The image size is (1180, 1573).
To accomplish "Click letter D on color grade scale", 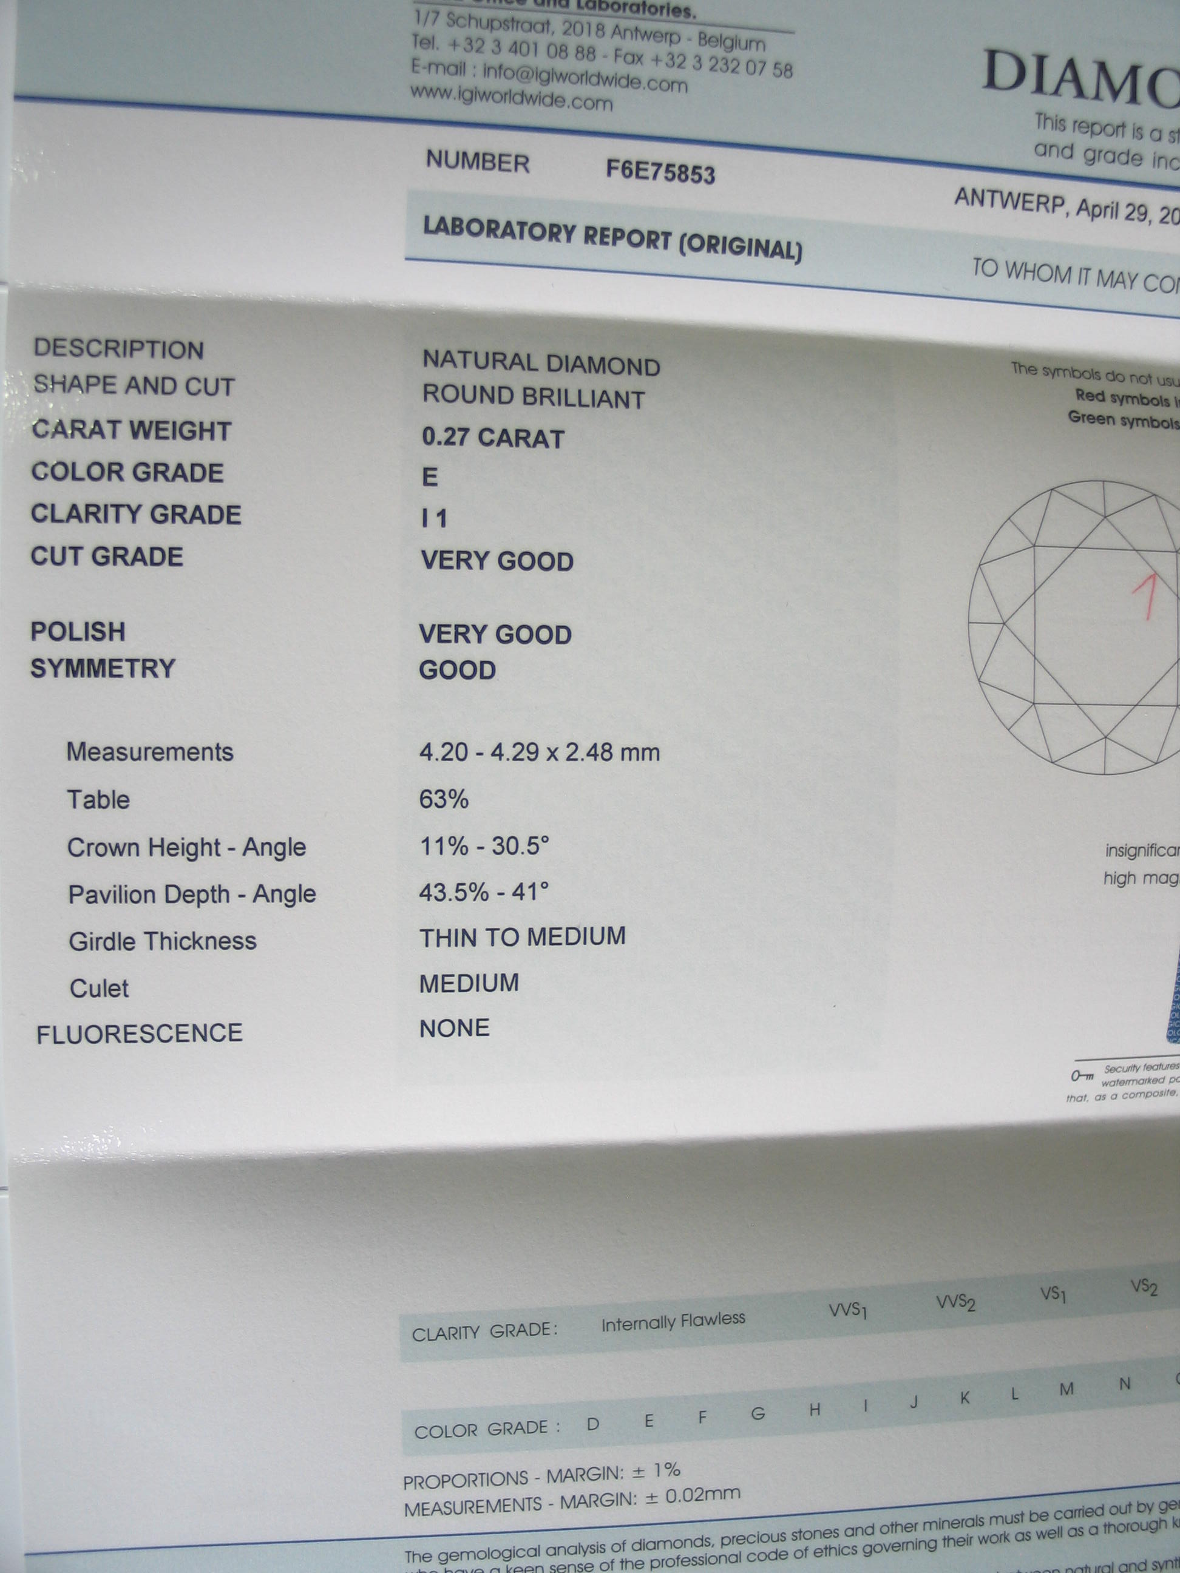I will click(592, 1424).
